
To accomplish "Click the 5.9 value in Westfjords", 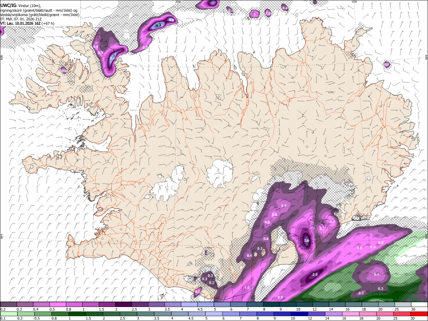I will pyautogui.click(x=112, y=58).
